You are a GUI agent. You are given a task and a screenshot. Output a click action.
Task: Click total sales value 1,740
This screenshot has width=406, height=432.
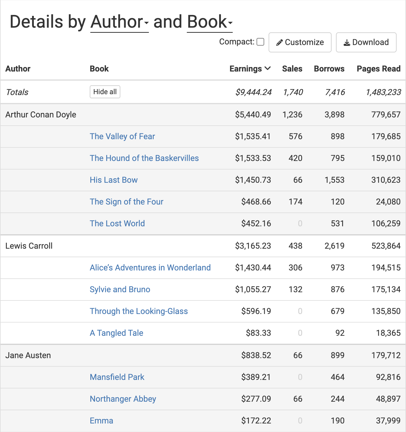[x=293, y=92]
